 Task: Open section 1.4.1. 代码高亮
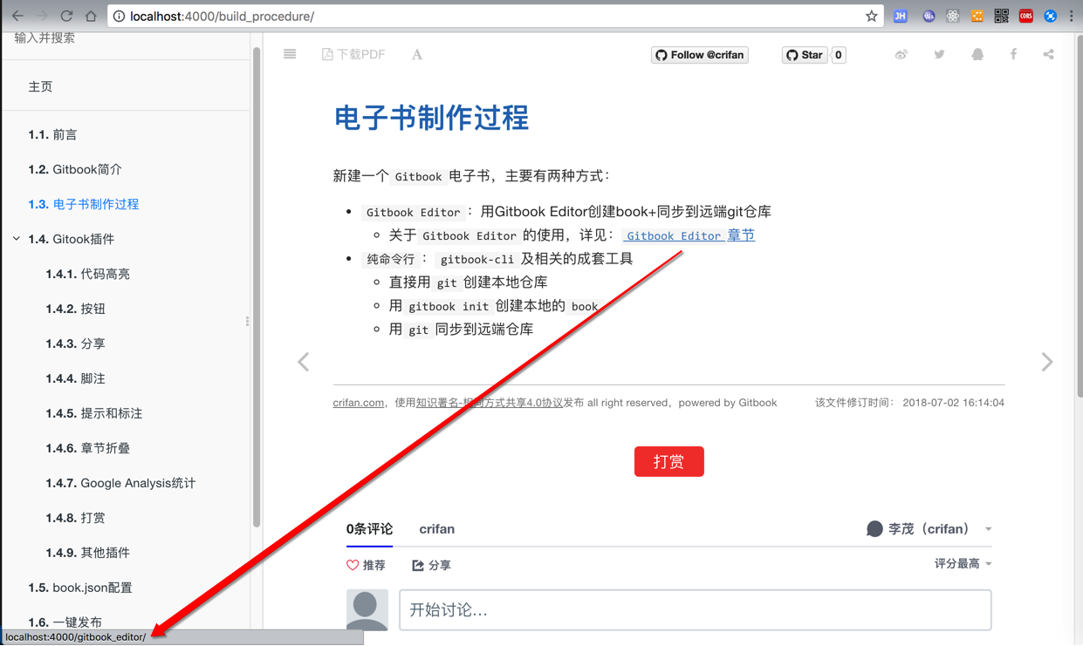[87, 274]
